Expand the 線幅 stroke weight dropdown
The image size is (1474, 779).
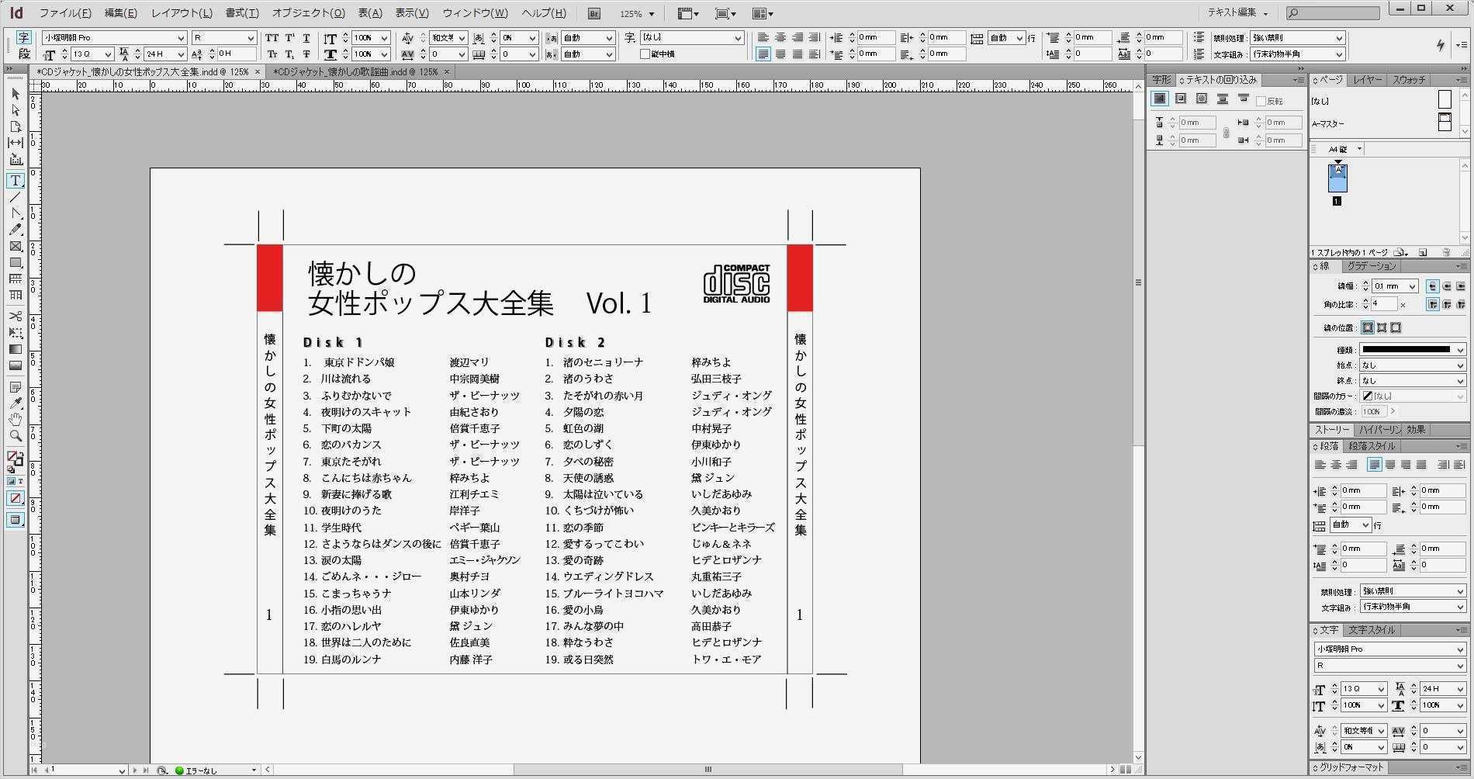click(1412, 286)
